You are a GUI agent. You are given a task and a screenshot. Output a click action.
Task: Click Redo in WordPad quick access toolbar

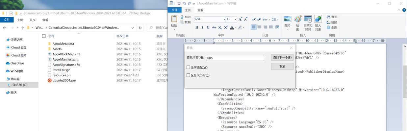pyautogui.click(x=190, y=3)
